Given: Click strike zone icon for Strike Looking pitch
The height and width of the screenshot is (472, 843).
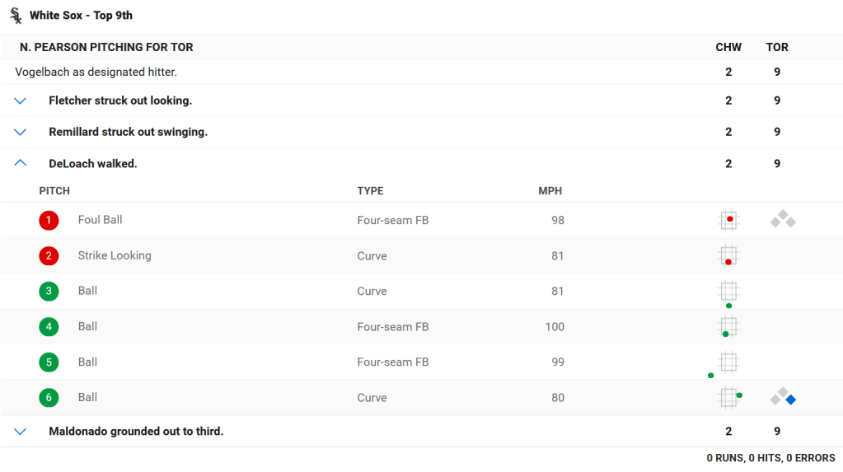Looking at the screenshot, I should (x=728, y=256).
